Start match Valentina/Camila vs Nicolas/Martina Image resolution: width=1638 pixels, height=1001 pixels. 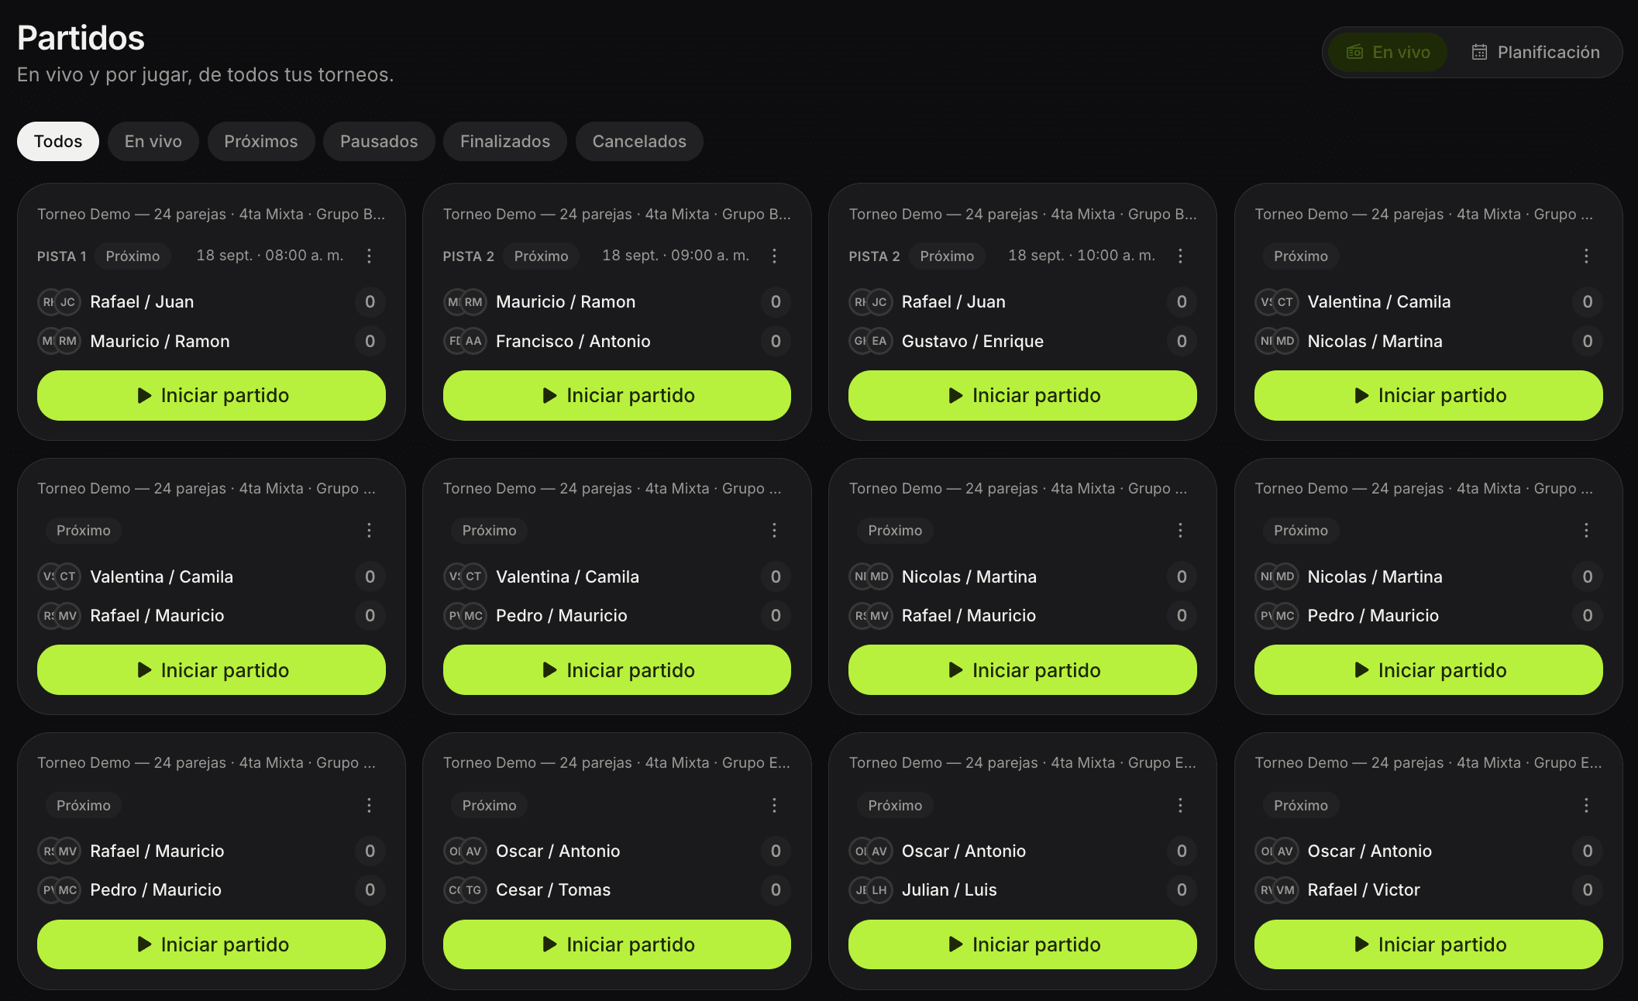[1429, 395]
